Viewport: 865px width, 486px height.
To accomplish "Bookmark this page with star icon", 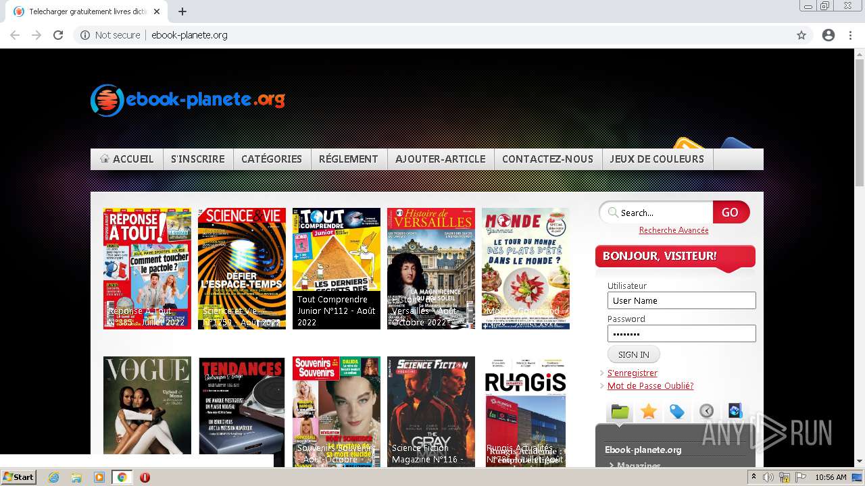I will pos(801,35).
